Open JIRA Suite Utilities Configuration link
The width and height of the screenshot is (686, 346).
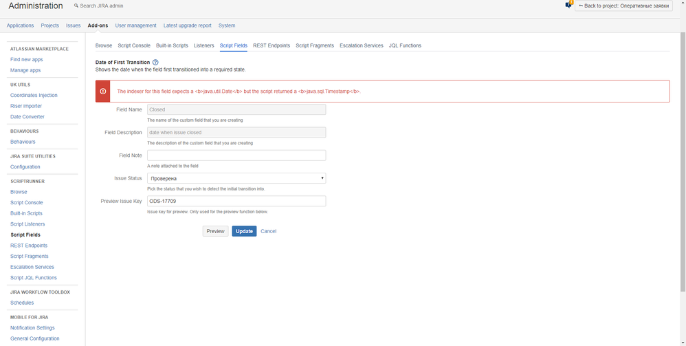(x=25, y=167)
